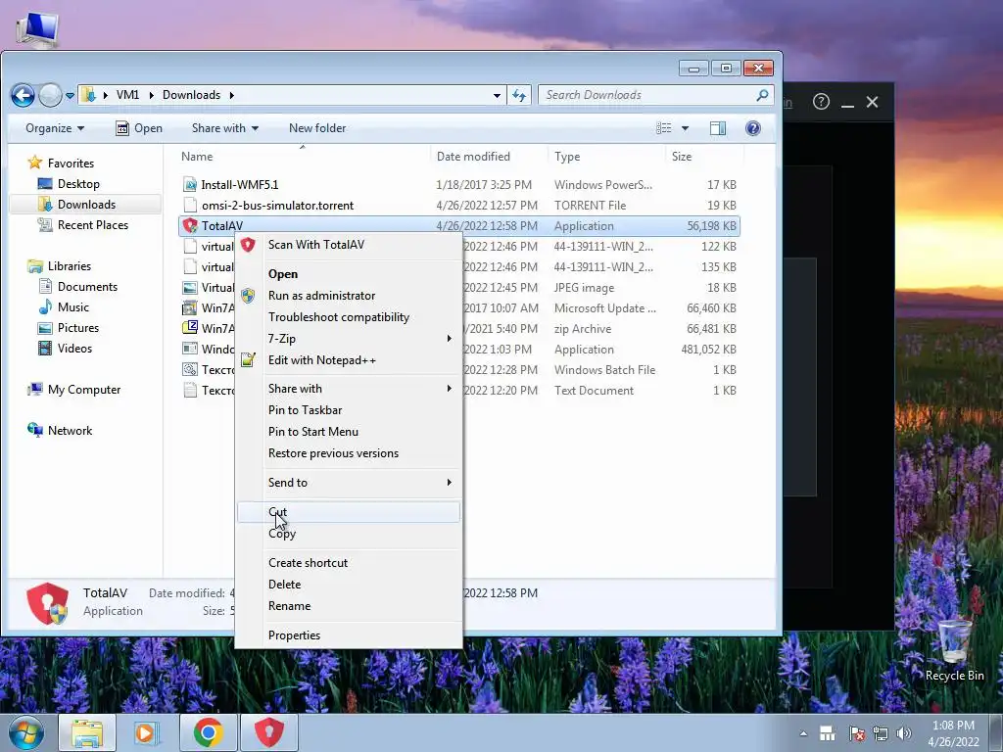
Task: Choose Edit with Notepad++
Action: [x=350, y=360]
